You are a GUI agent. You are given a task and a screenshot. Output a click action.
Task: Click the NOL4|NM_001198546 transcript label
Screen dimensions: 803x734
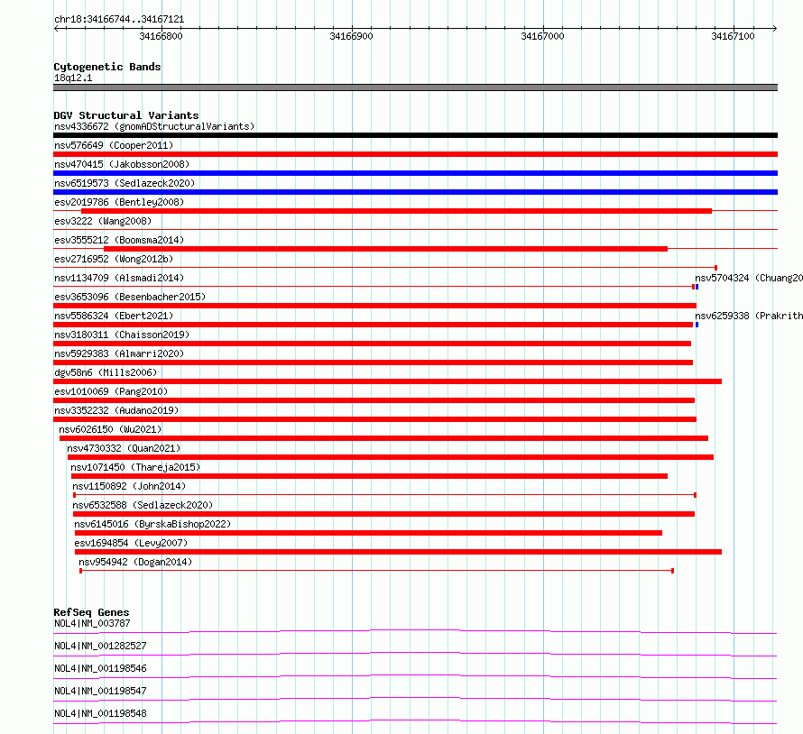pyautogui.click(x=100, y=668)
